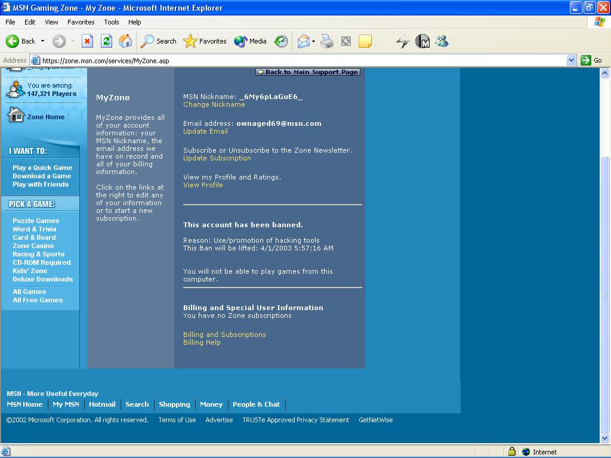Open the Edit menu
Screen dimensions: 611x458
pos(30,22)
